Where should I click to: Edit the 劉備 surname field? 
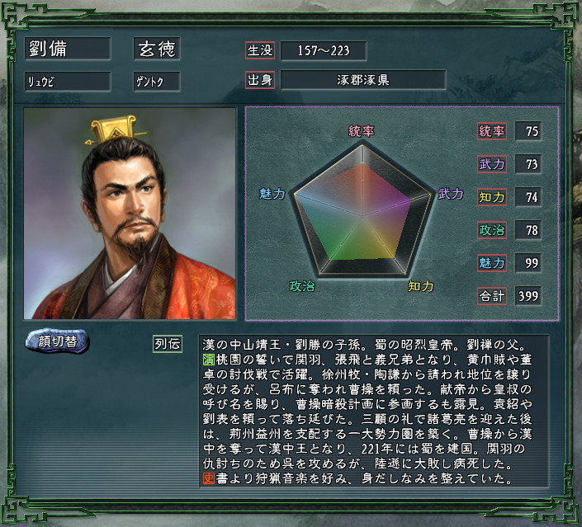68,48
